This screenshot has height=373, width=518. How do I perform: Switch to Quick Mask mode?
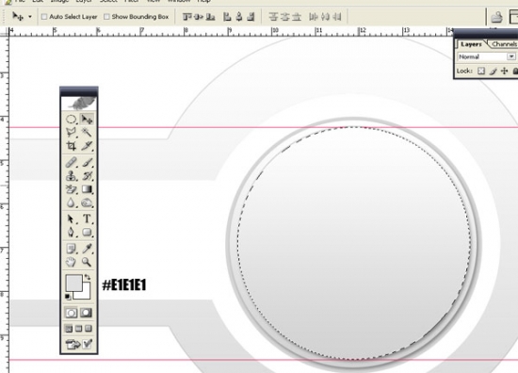tap(87, 313)
